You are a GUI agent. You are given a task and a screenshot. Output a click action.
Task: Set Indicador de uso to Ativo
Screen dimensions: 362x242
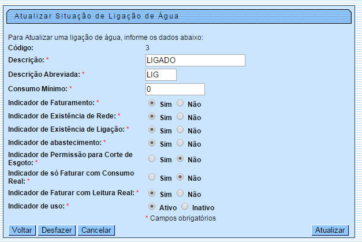pyautogui.click(x=152, y=206)
